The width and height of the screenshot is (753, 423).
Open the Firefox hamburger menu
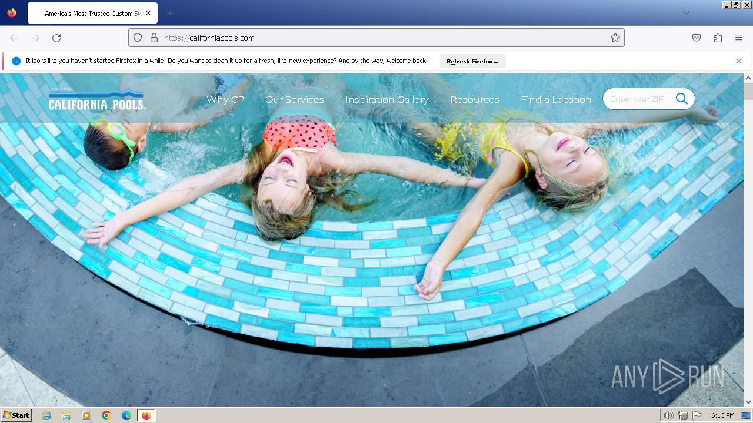[739, 38]
